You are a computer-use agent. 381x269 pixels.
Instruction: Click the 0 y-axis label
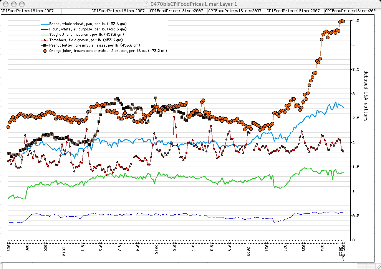coord(354,240)
